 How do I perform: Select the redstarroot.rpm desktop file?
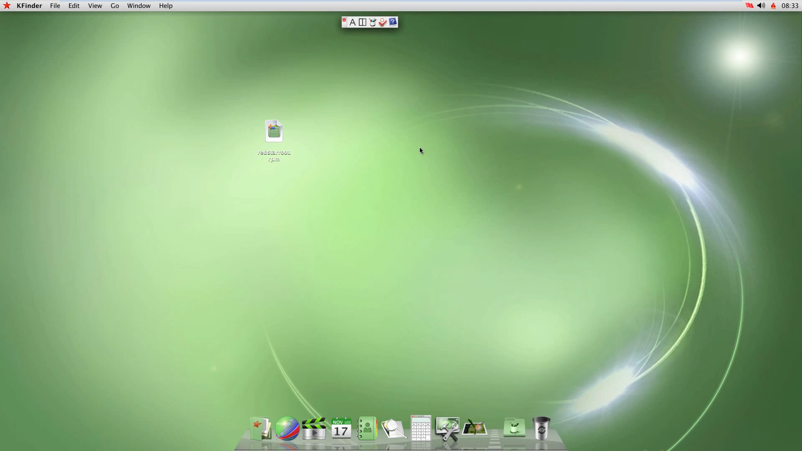tap(274, 141)
